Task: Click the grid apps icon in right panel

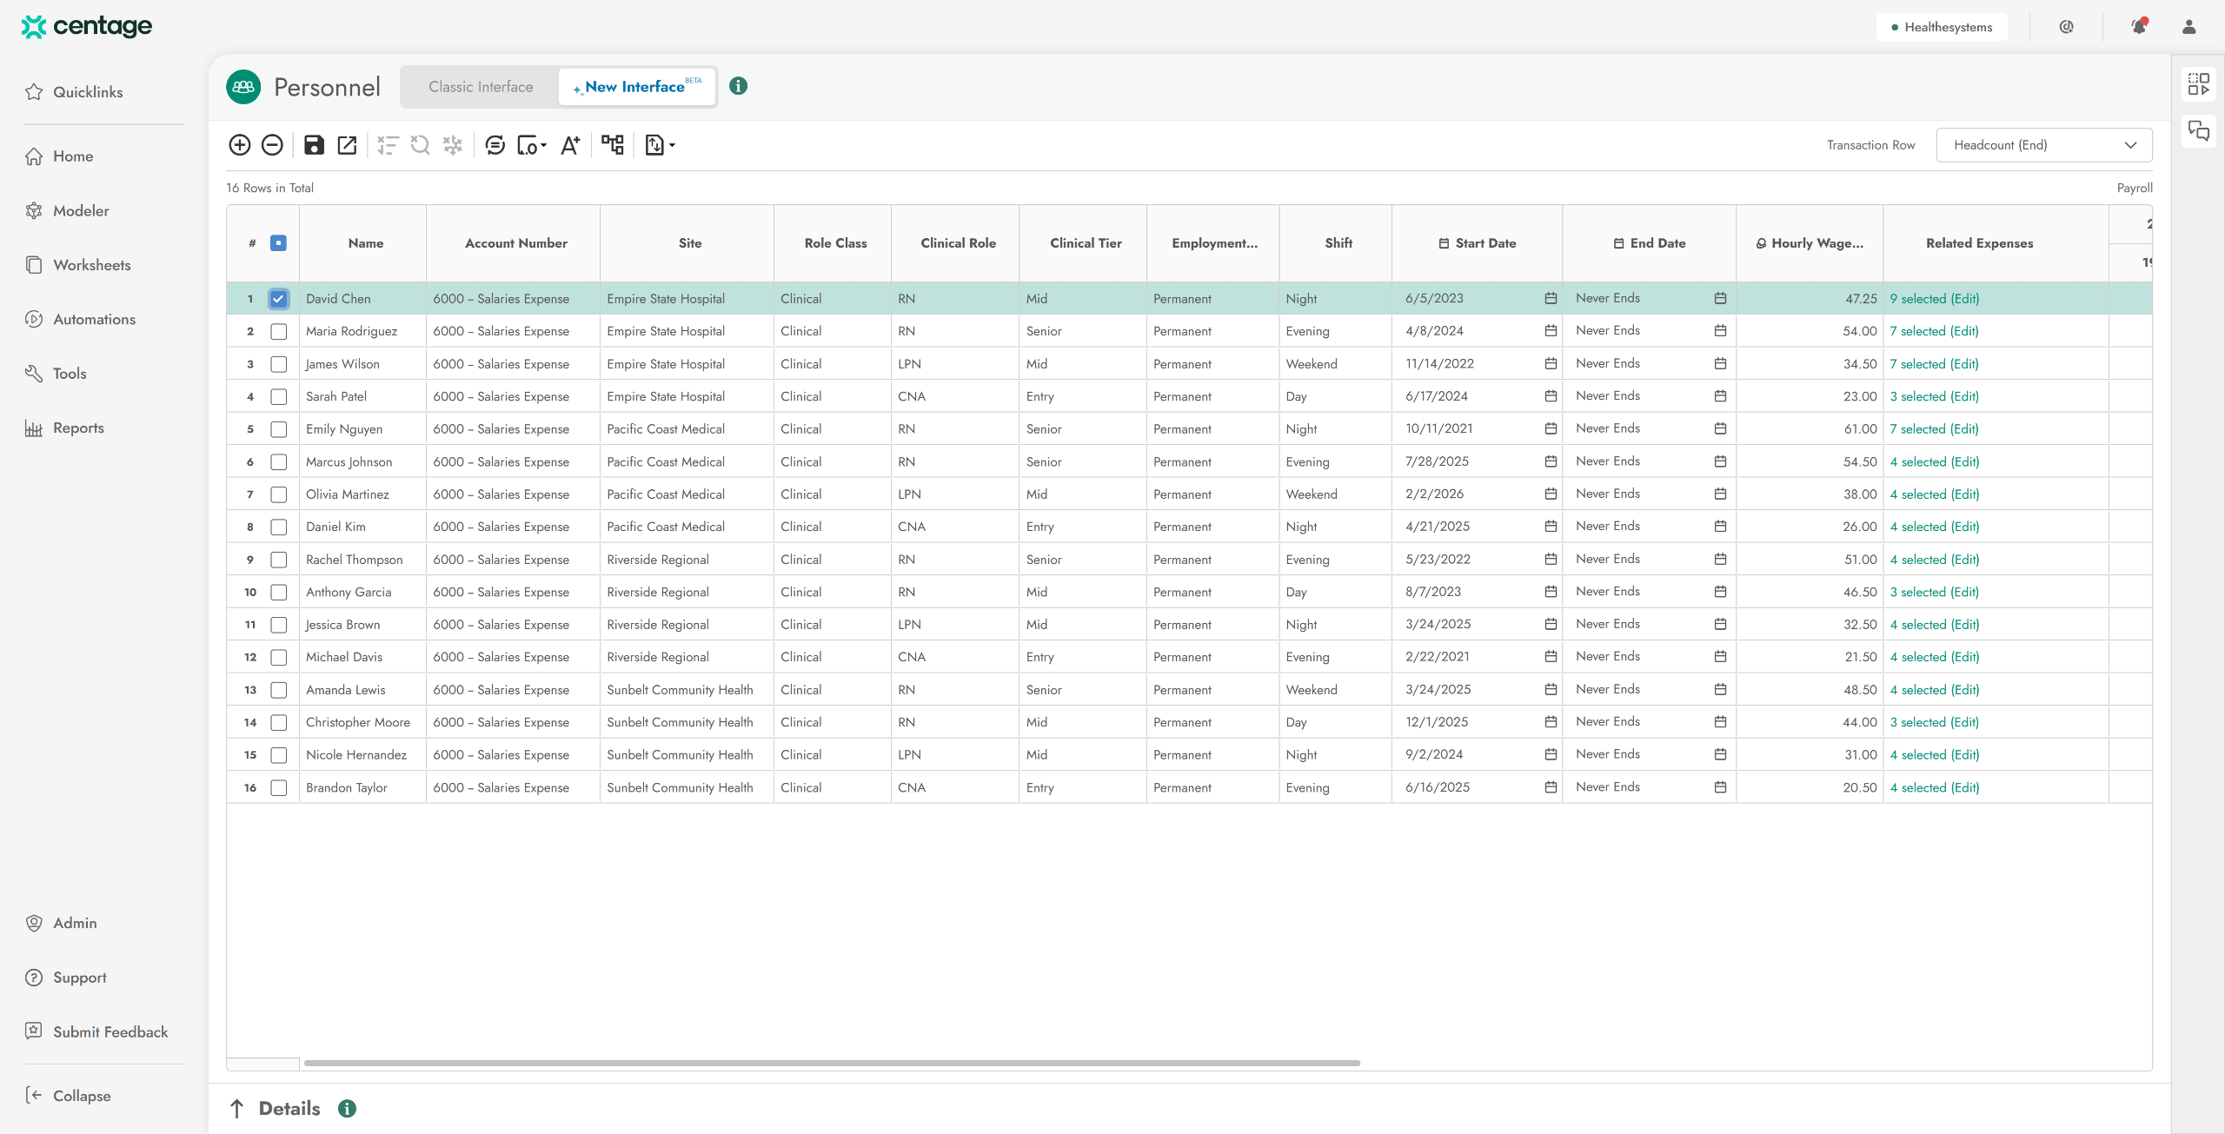Action: (2199, 84)
